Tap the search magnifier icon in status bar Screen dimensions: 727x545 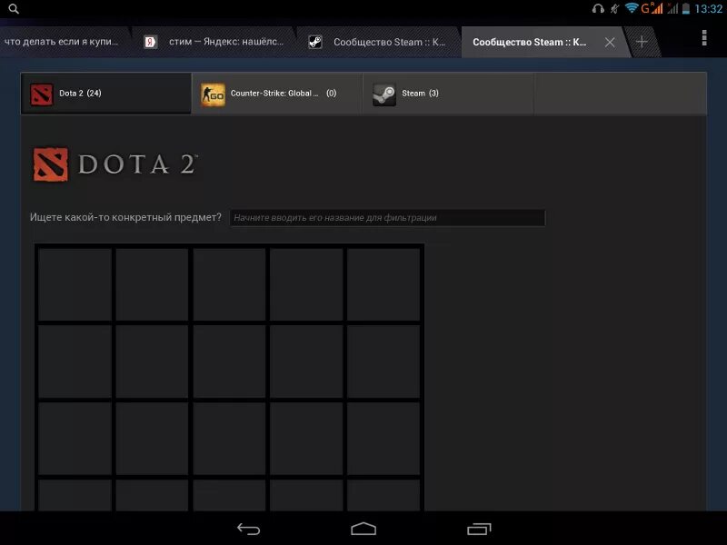coord(14,8)
